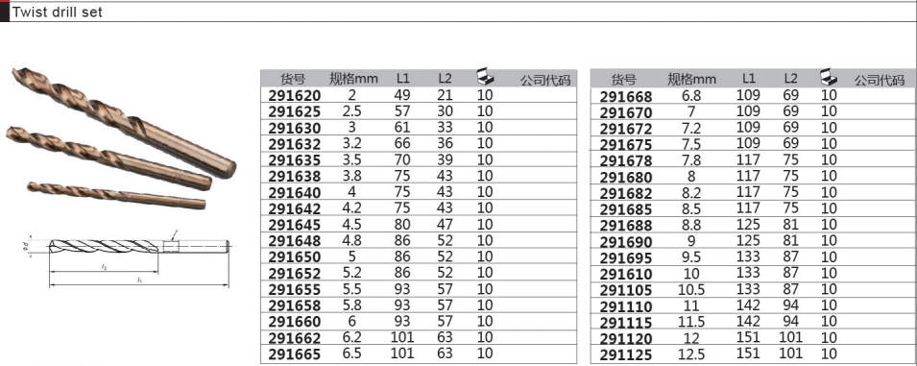This screenshot has height=366, width=917.
Task: Click item number 291665
Action: (295, 354)
